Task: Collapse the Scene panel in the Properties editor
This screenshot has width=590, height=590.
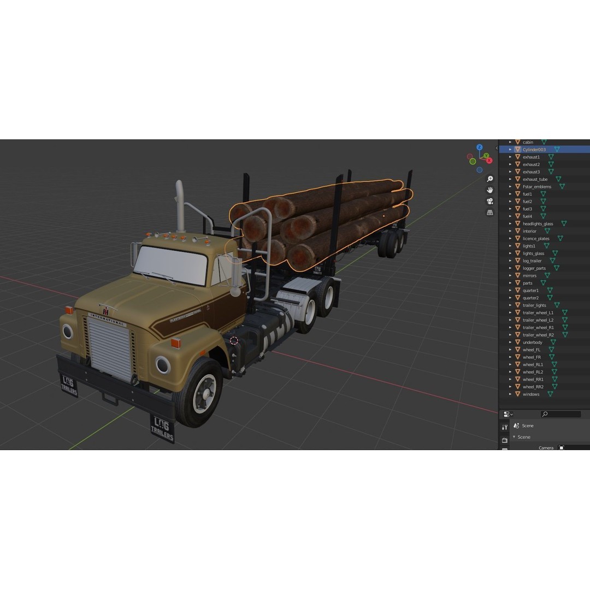Action: click(x=514, y=437)
